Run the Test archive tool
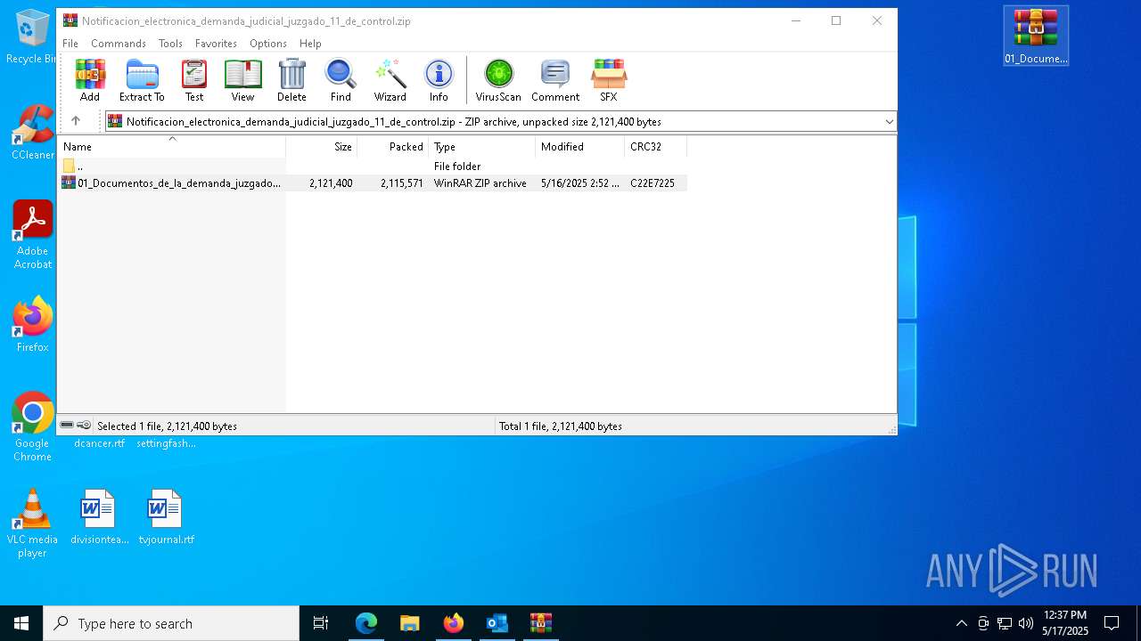 pos(194,81)
